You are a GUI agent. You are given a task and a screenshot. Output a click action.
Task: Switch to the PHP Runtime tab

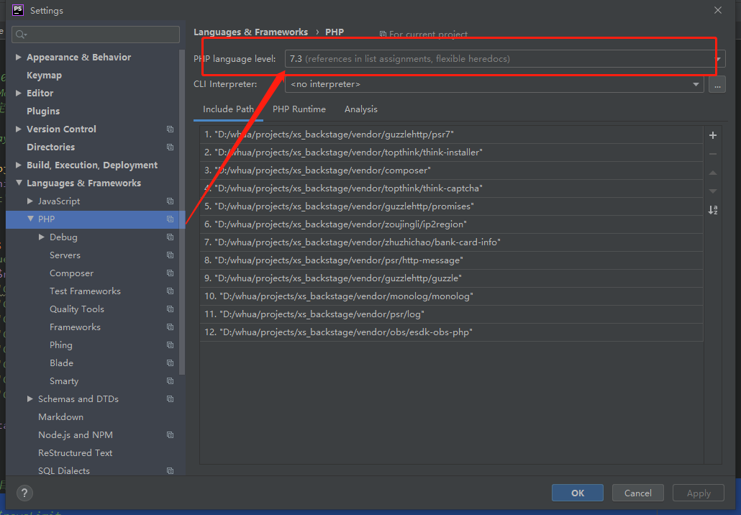[299, 109]
